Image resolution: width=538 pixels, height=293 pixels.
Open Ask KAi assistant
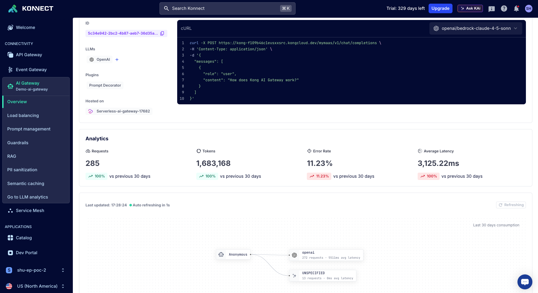tap(470, 8)
